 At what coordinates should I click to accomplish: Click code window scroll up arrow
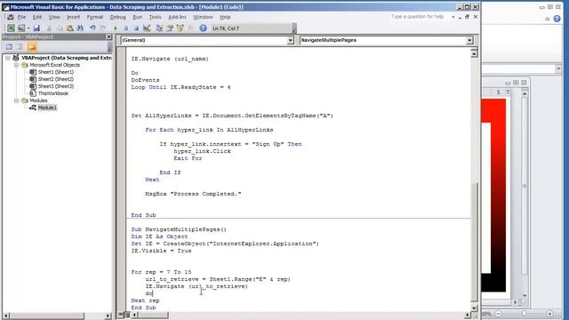(474, 53)
